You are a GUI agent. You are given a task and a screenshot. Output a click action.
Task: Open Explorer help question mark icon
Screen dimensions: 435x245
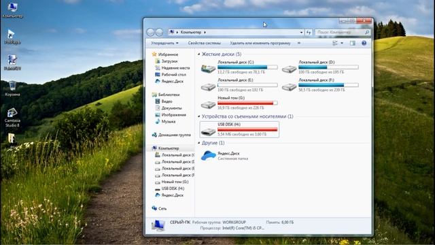click(x=364, y=43)
